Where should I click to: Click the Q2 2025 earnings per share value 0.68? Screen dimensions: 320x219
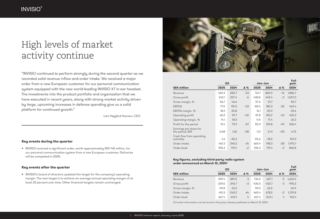point(222,131)
